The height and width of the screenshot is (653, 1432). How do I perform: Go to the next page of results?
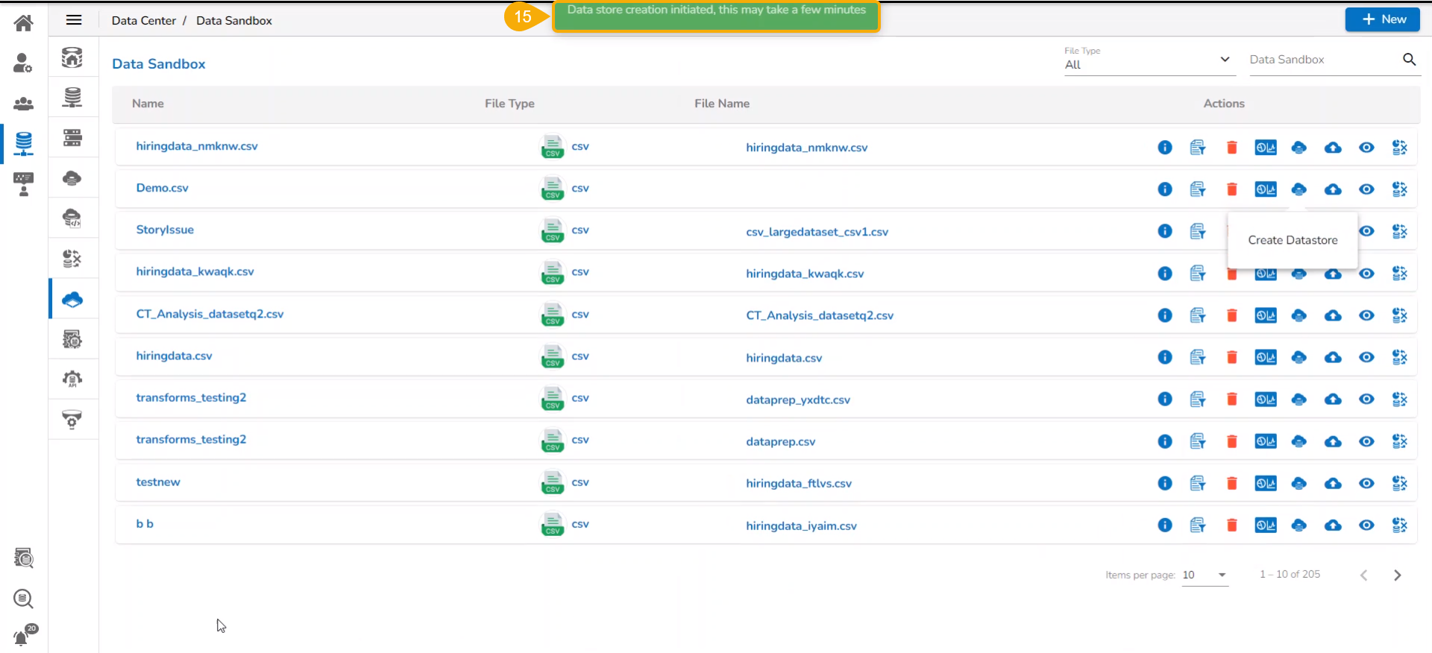(1398, 575)
